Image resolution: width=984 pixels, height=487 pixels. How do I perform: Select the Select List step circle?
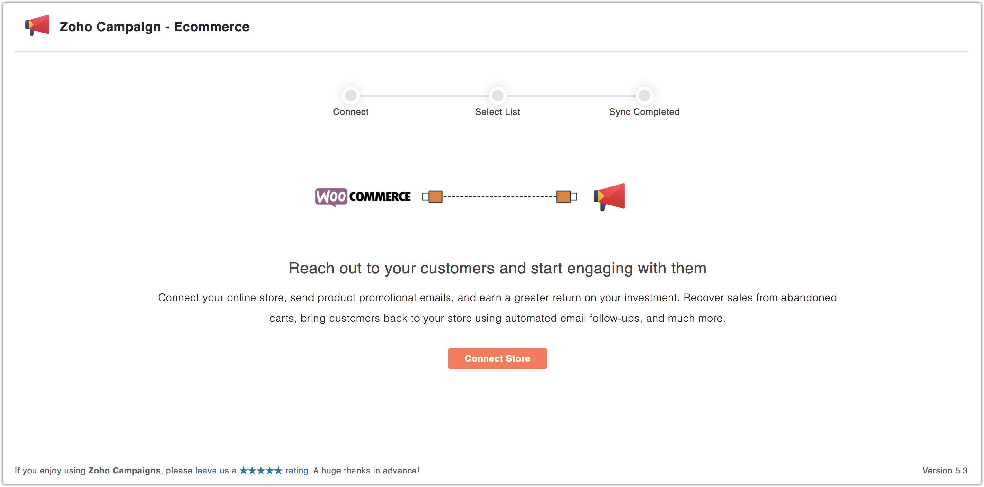[x=497, y=95]
